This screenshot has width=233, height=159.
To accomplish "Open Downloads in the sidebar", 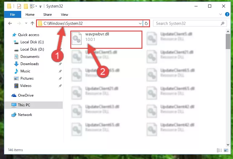I will 30,64.
